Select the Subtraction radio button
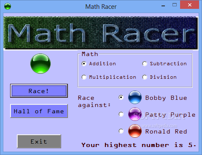Screen dimensions: 202x155 145,64
